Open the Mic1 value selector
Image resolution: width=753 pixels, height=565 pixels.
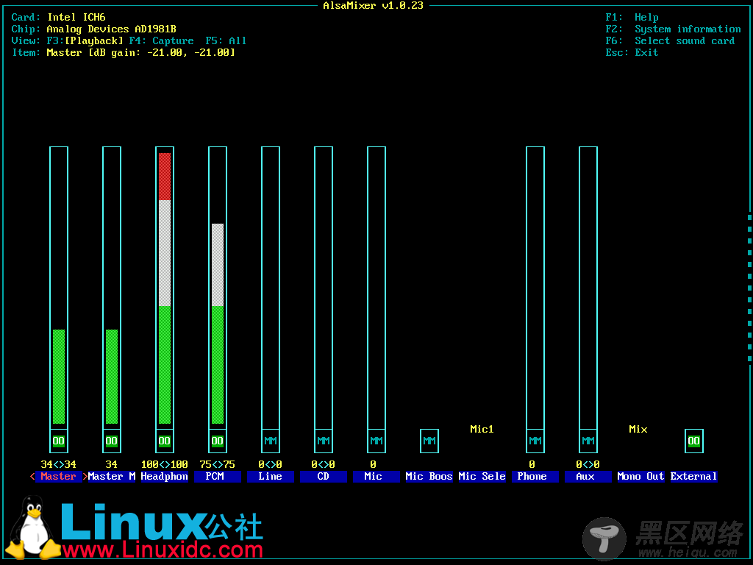click(482, 430)
